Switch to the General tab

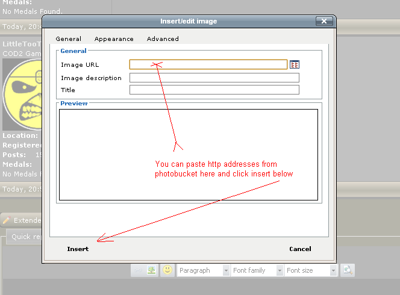coord(68,39)
